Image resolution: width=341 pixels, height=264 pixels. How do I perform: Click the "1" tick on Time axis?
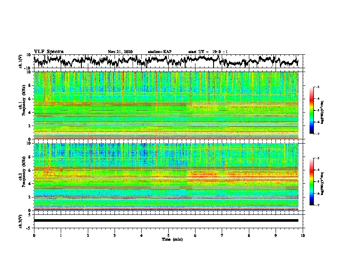click(61, 236)
